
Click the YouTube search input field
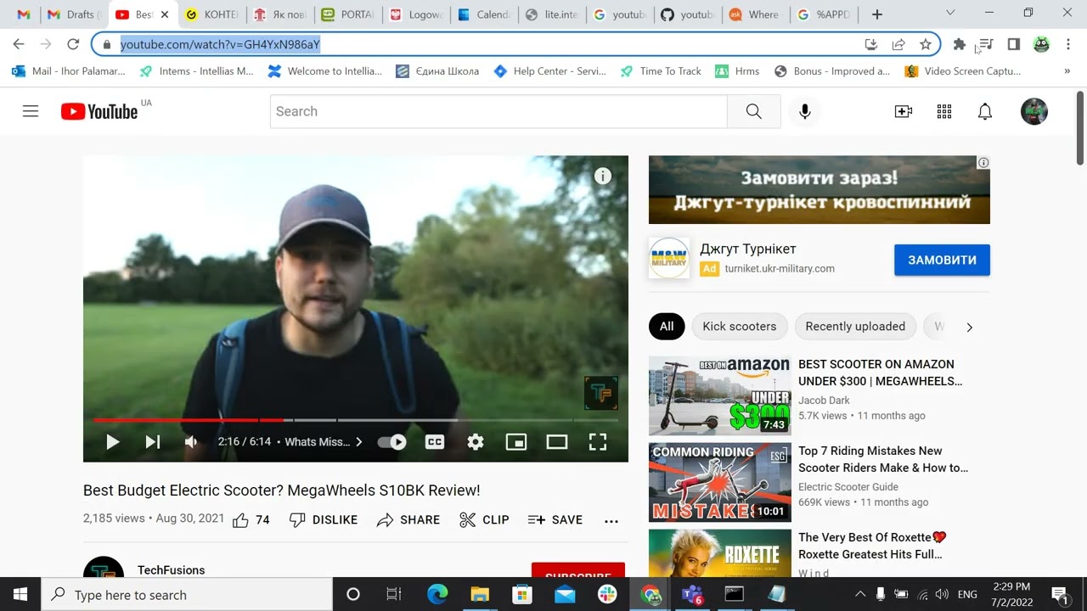[x=498, y=111]
